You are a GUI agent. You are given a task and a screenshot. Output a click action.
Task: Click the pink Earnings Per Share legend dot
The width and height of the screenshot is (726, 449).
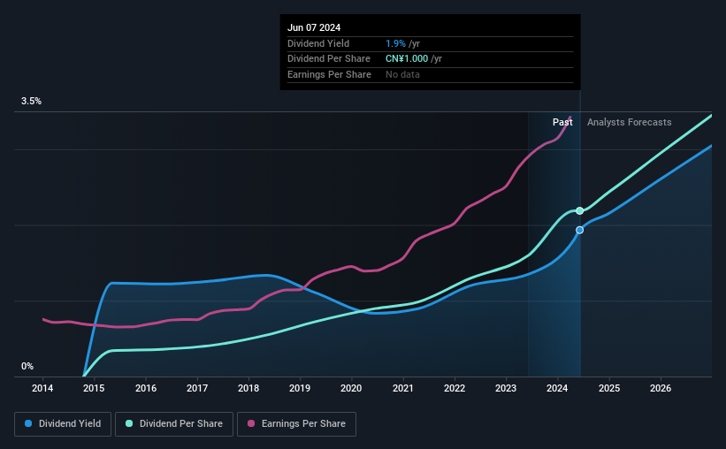pyautogui.click(x=251, y=423)
